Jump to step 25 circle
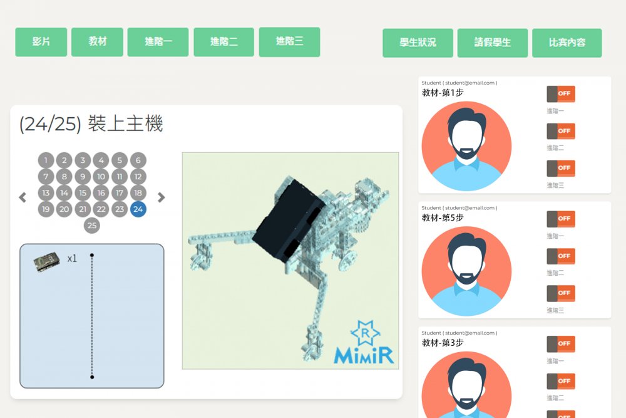Viewport: 626px width, 418px height. coord(92,226)
